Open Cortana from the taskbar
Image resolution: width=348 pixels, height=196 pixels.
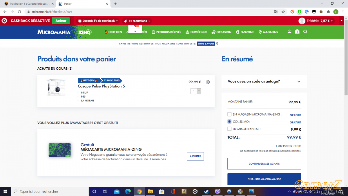94,191
